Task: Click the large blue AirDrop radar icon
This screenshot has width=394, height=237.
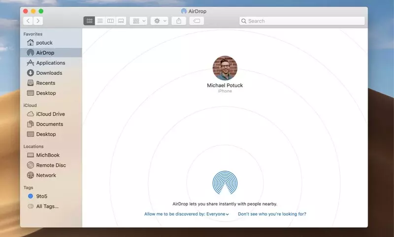Action: [225, 182]
